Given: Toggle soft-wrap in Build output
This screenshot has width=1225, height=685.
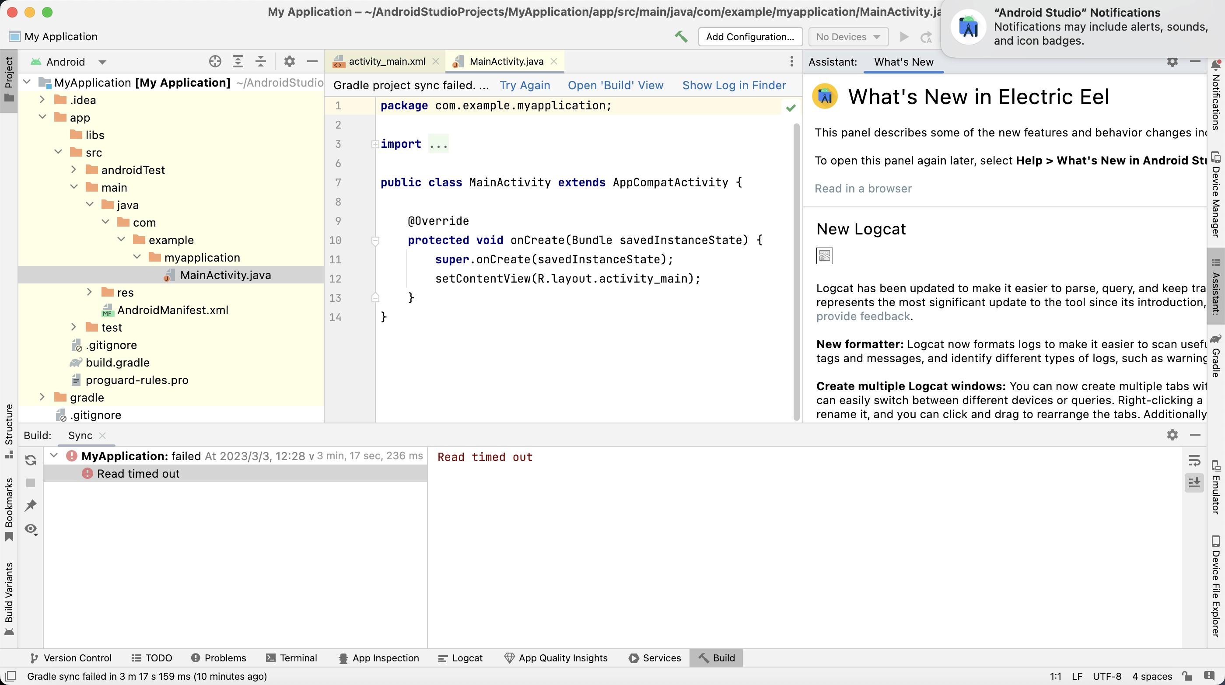Looking at the screenshot, I should tap(1194, 460).
